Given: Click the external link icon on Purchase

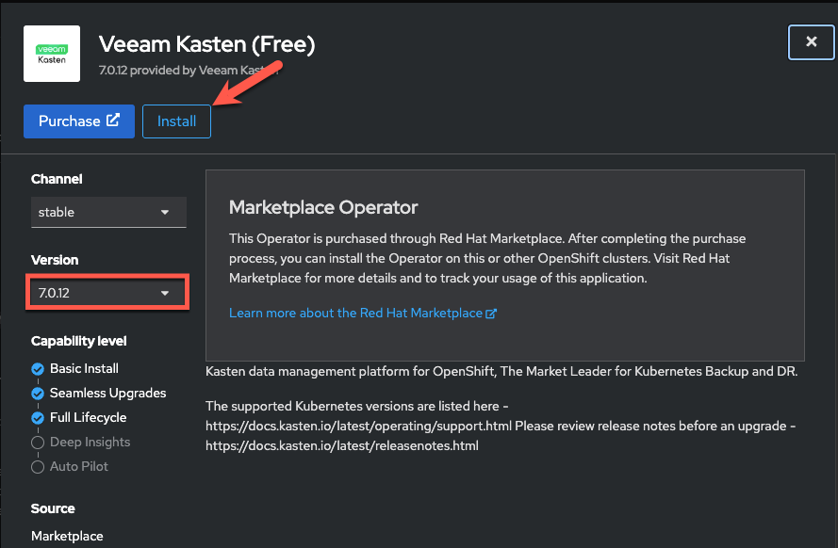Looking at the screenshot, I should pyautogui.click(x=113, y=121).
